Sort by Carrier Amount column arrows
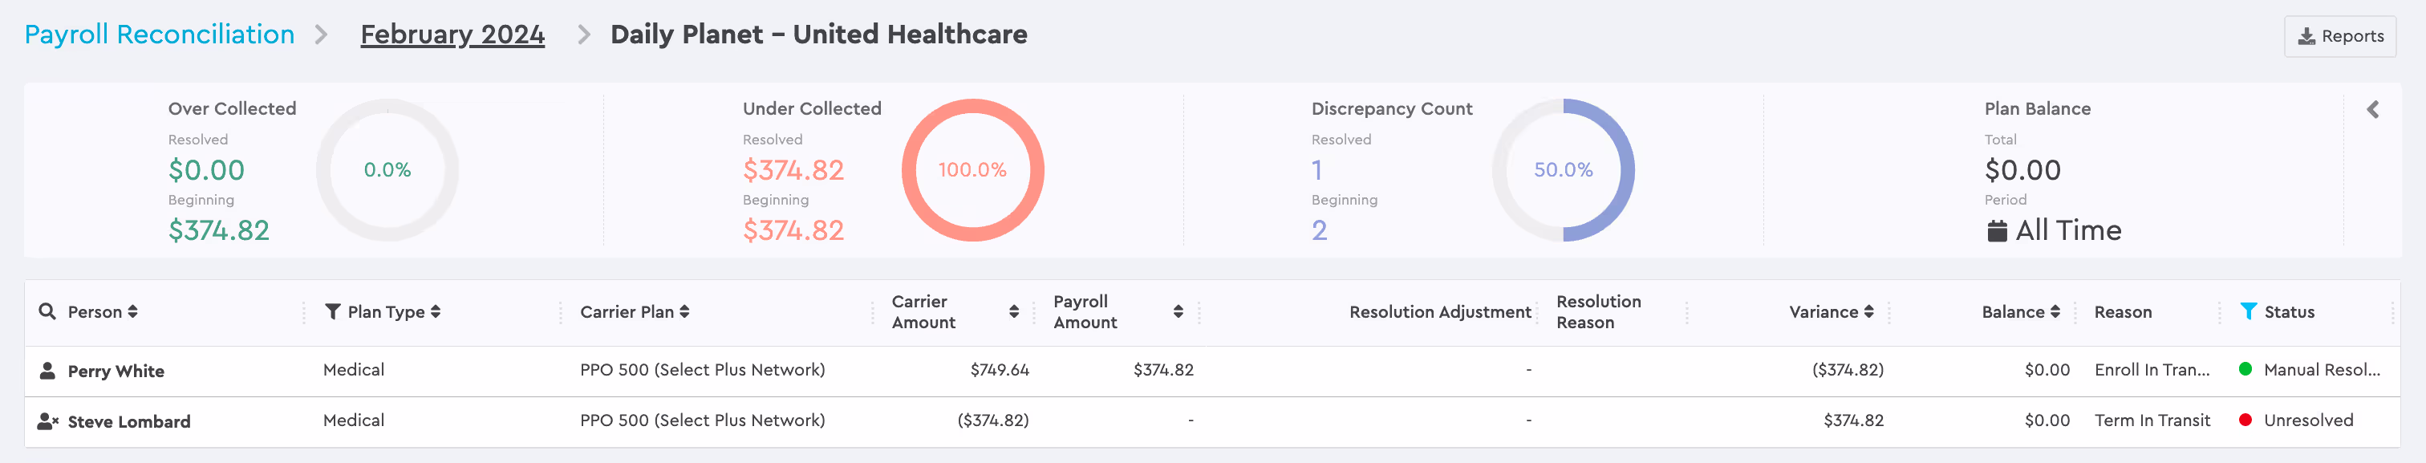2426x463 pixels. 1014,311
